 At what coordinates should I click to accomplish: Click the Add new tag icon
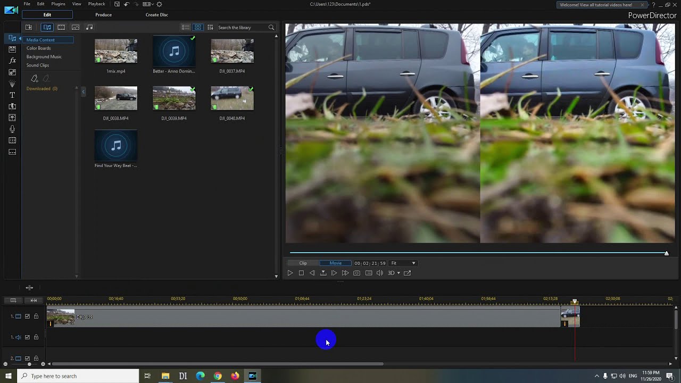(x=35, y=79)
